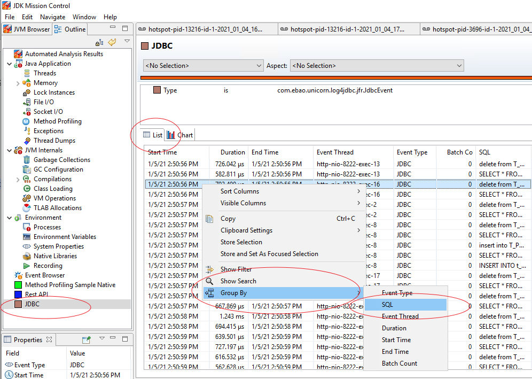
Task: Open the first No Selection dropdown
Action: coord(203,66)
